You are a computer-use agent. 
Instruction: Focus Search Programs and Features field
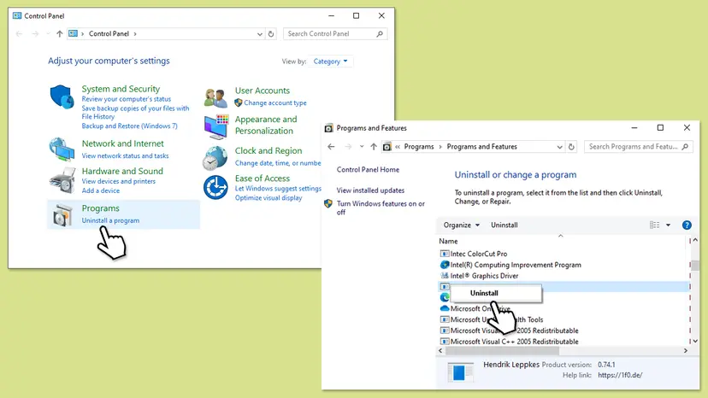pyautogui.click(x=638, y=147)
